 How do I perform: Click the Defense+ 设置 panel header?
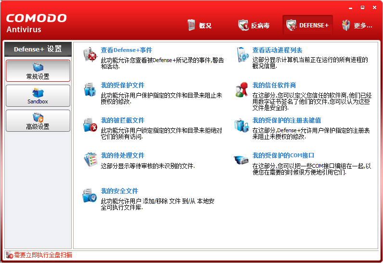38,49
